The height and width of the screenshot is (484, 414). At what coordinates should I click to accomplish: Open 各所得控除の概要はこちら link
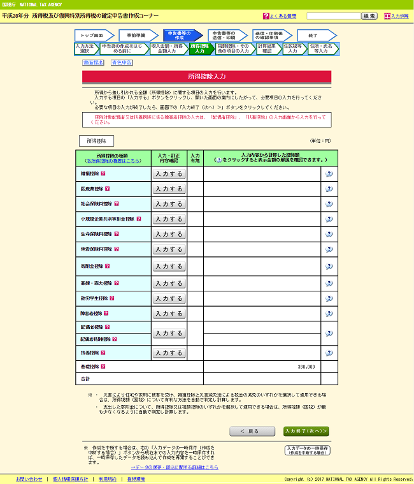113,161
